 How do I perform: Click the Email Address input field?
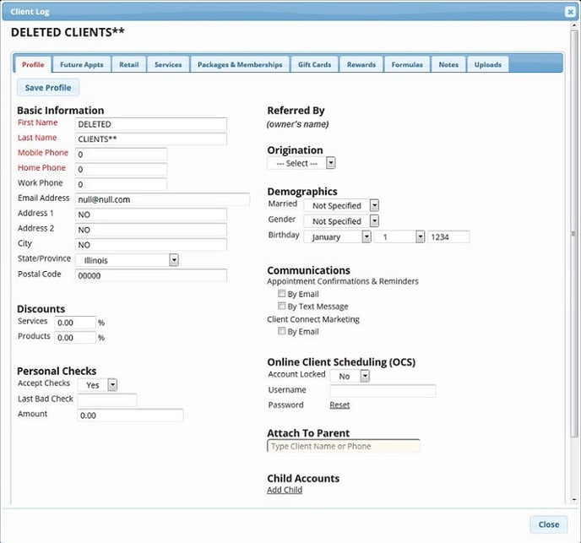[x=162, y=199]
